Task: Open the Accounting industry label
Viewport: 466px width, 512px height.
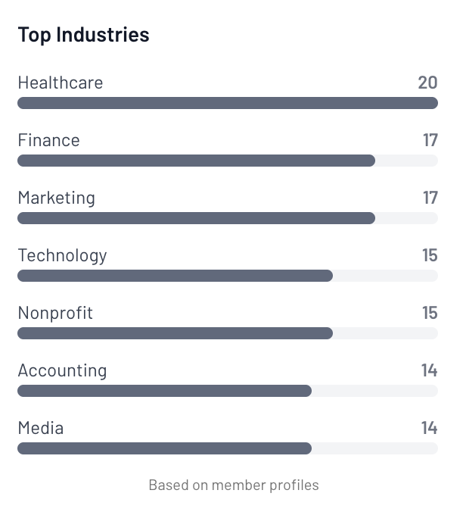Action: 62,370
